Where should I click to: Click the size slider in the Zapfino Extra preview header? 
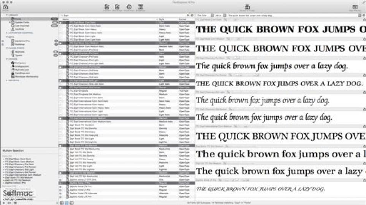pos(237,180)
